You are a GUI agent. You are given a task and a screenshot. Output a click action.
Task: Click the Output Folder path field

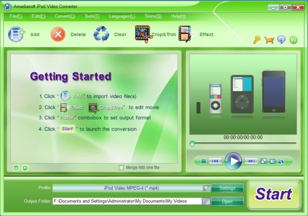click(x=127, y=201)
